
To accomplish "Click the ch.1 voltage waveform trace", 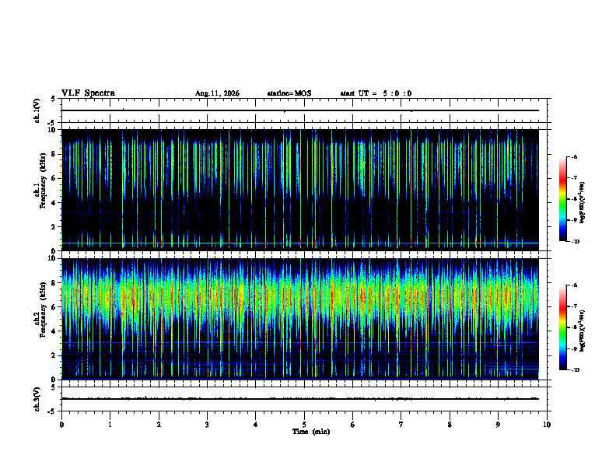I will tap(300, 110).
